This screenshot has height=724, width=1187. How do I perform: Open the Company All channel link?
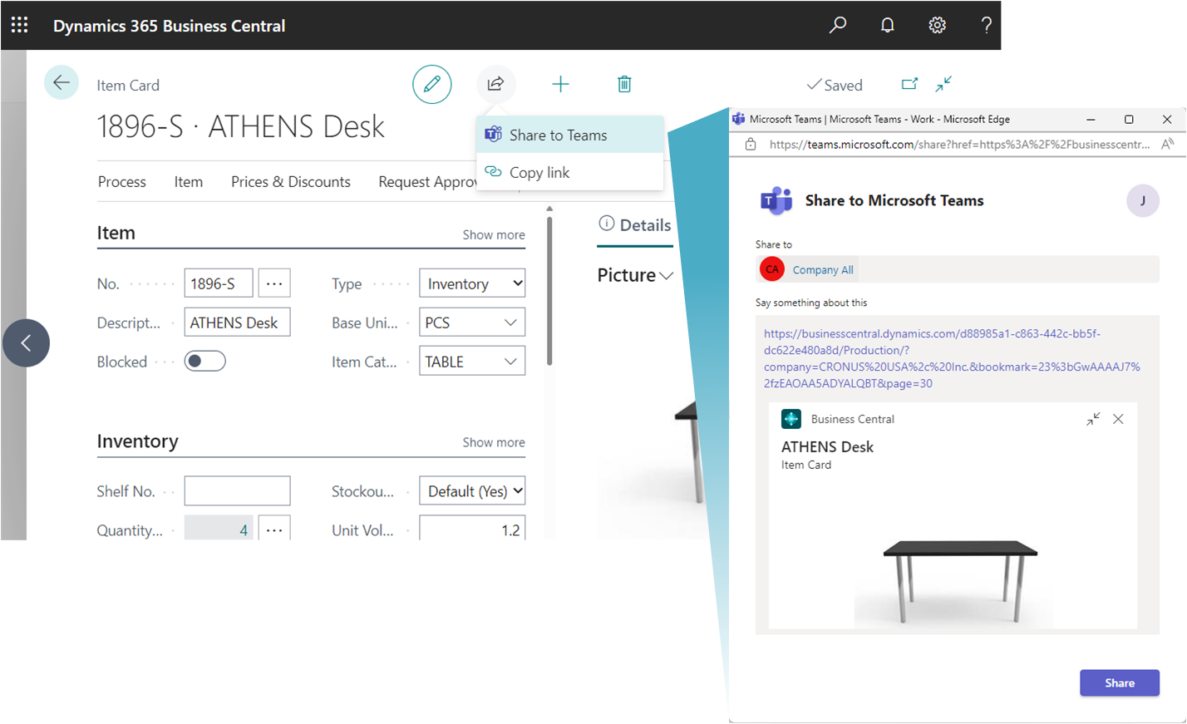[823, 268]
